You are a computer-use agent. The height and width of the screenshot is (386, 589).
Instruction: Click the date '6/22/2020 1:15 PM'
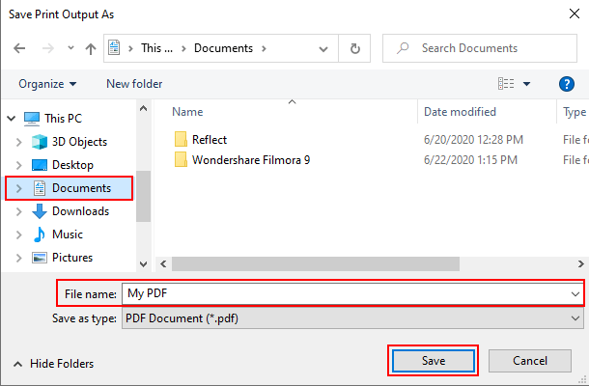pos(470,160)
